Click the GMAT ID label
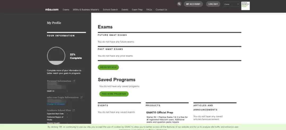This screenshot has height=130, width=286. click(51, 91)
